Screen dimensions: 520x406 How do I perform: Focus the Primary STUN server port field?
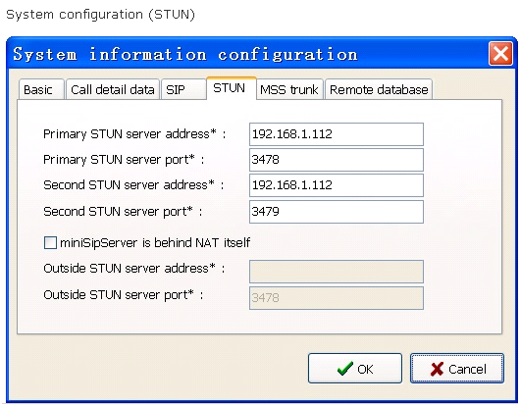337,160
